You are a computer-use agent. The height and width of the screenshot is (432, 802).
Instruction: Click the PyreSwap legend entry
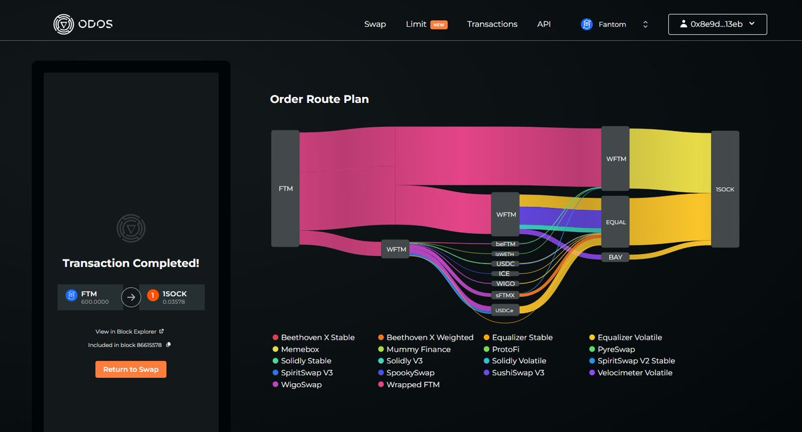pos(612,350)
